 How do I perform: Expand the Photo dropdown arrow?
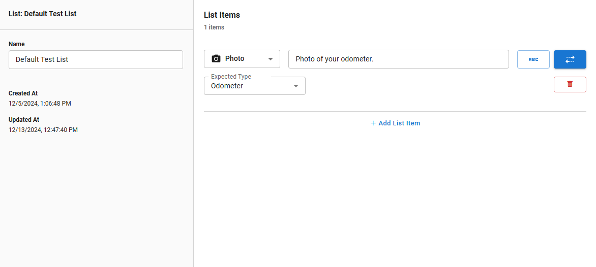point(271,59)
